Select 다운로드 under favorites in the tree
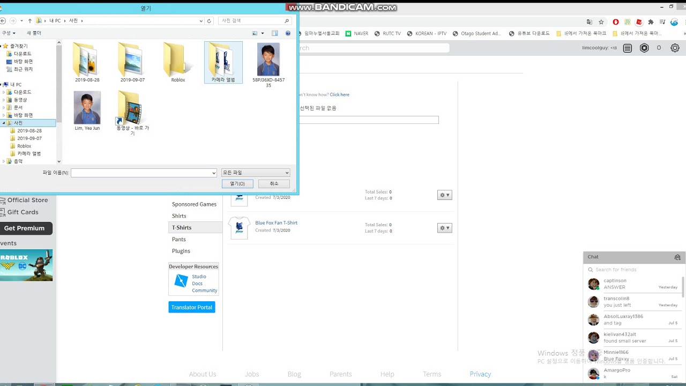The width and height of the screenshot is (686, 386). 23,54
